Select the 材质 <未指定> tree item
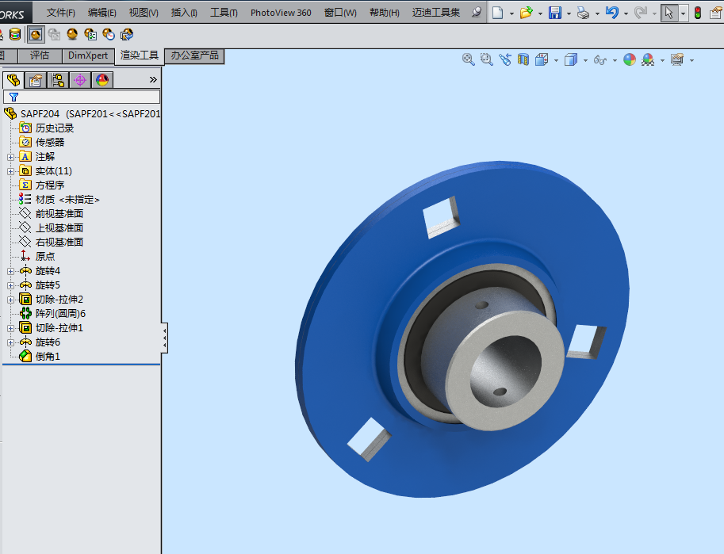 pos(59,200)
